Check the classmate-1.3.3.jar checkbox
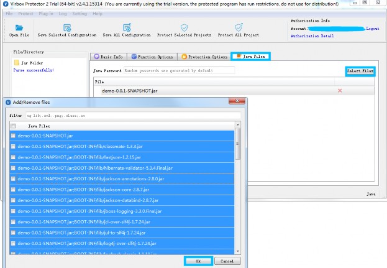The height and width of the screenshot is (268, 387). [x=13, y=147]
